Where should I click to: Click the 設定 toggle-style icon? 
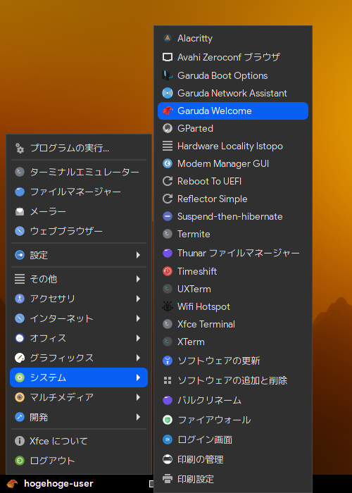20,255
